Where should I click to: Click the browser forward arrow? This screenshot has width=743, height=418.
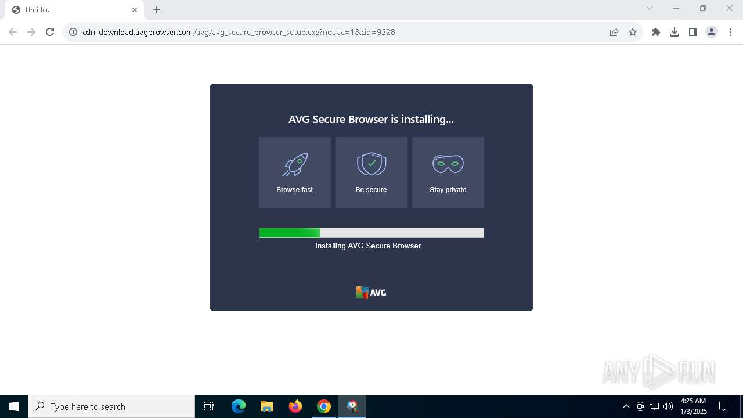tap(31, 32)
